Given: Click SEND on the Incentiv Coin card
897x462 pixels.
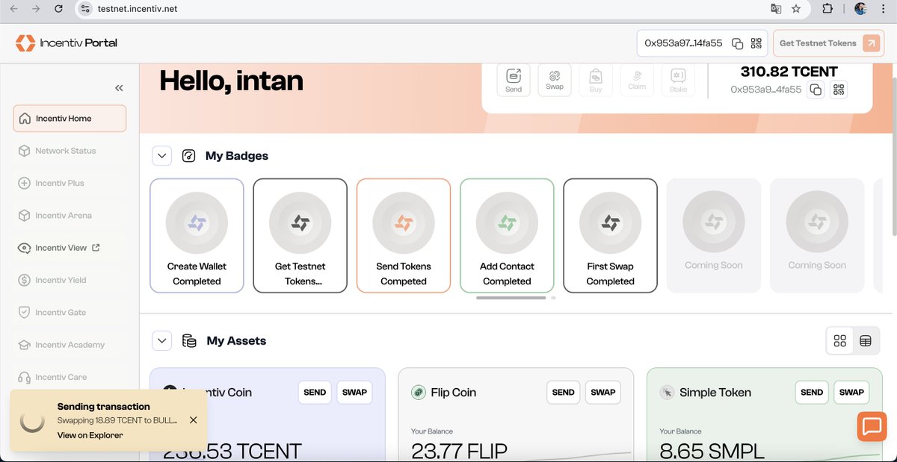Looking at the screenshot, I should pyautogui.click(x=315, y=393).
